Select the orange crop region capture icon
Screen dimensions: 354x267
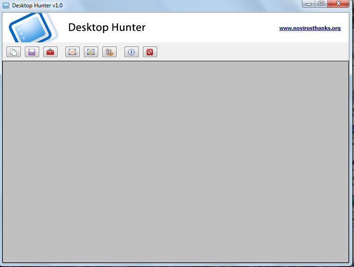click(x=110, y=52)
